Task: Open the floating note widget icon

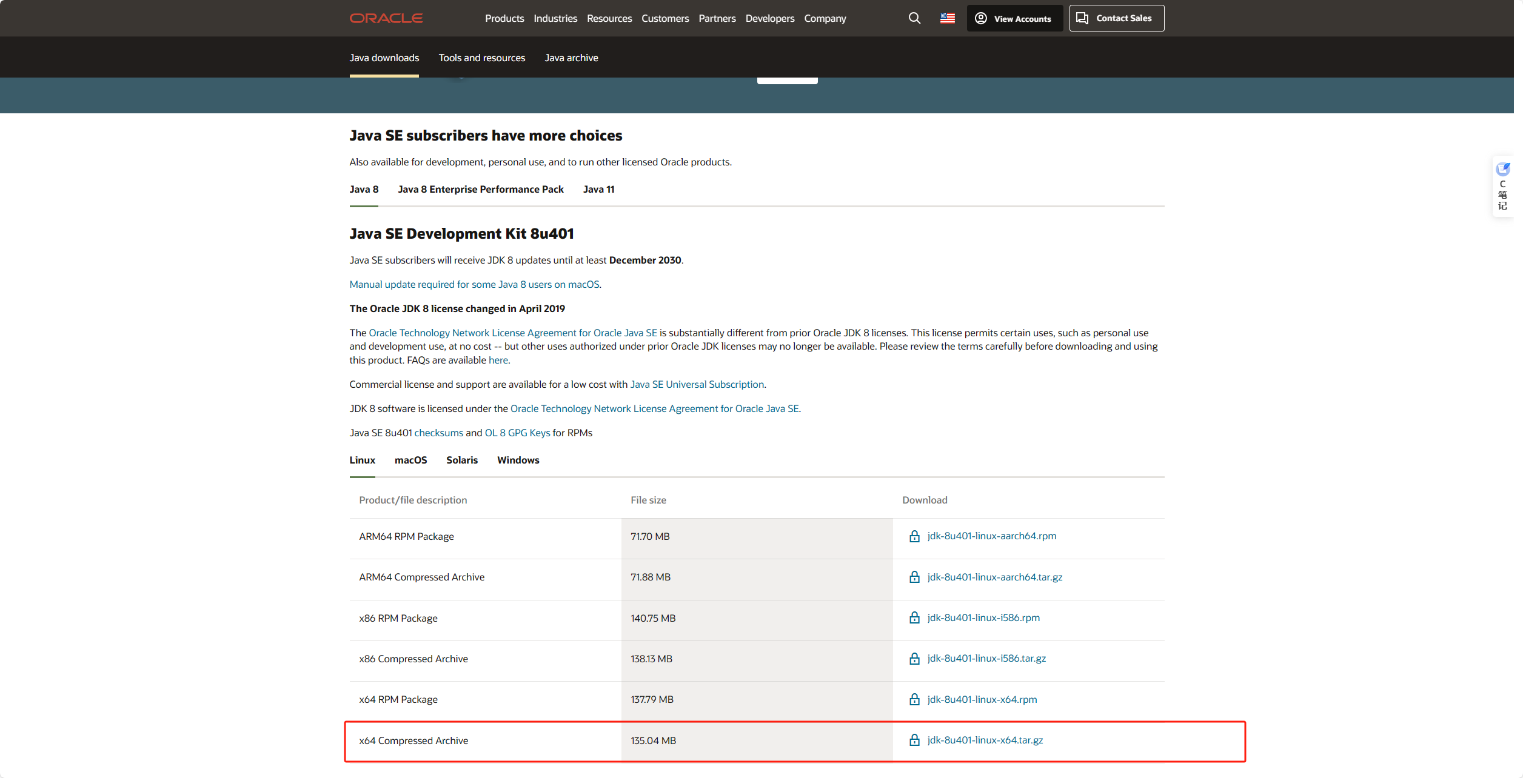Action: (x=1502, y=170)
